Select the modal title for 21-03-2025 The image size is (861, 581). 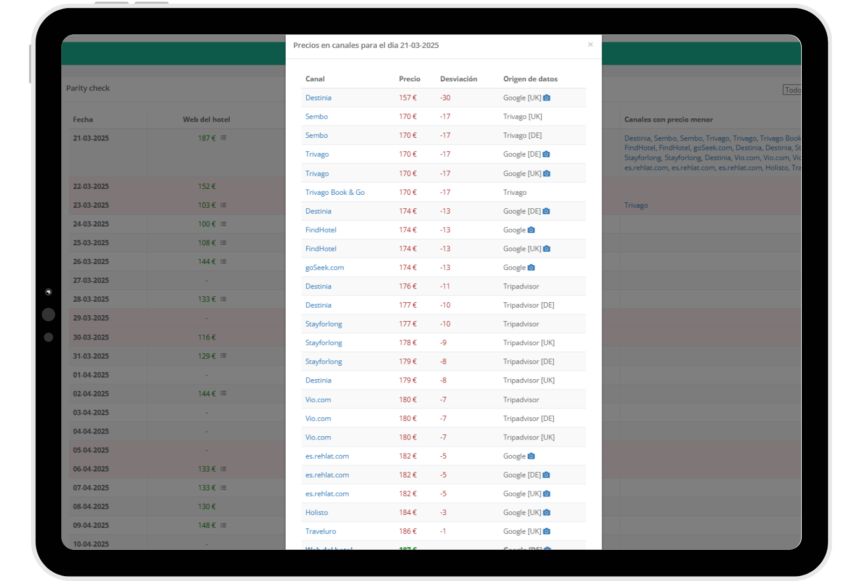tap(366, 45)
